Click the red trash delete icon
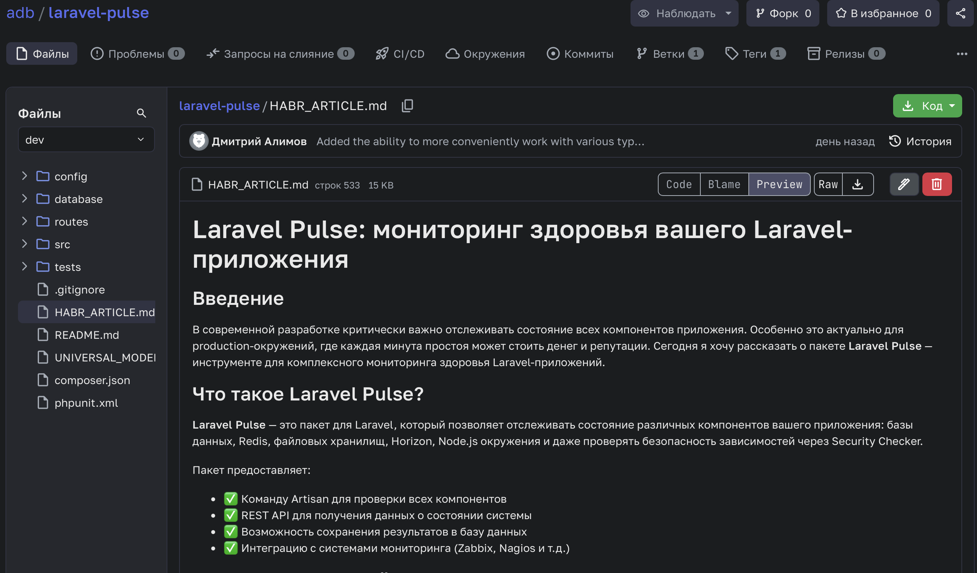The width and height of the screenshot is (977, 573). tap(937, 184)
